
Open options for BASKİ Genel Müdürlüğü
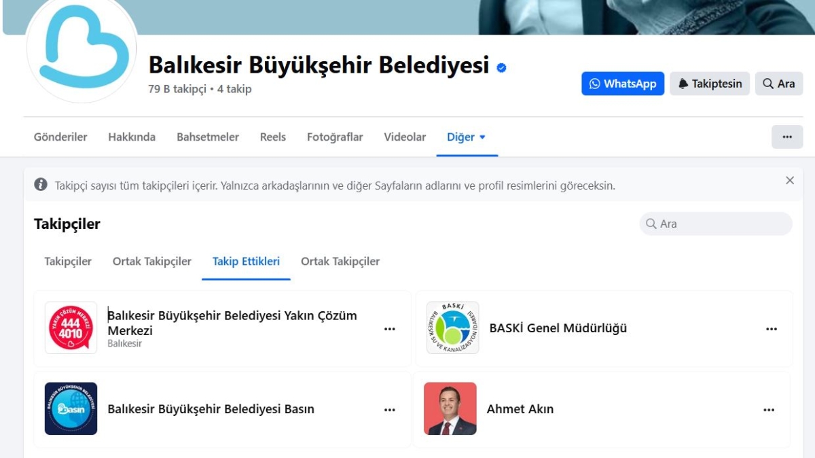pyautogui.click(x=772, y=329)
